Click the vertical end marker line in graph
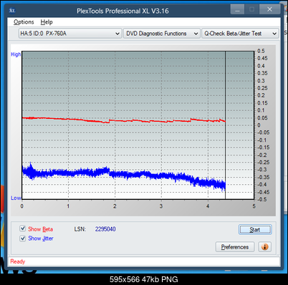288x285 pixels. pos(225,125)
